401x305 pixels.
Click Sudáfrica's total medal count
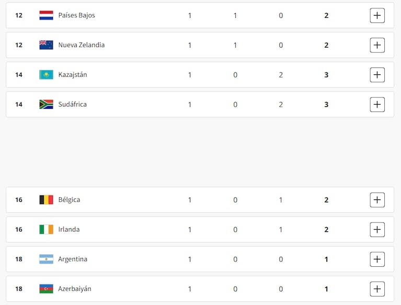click(x=326, y=105)
